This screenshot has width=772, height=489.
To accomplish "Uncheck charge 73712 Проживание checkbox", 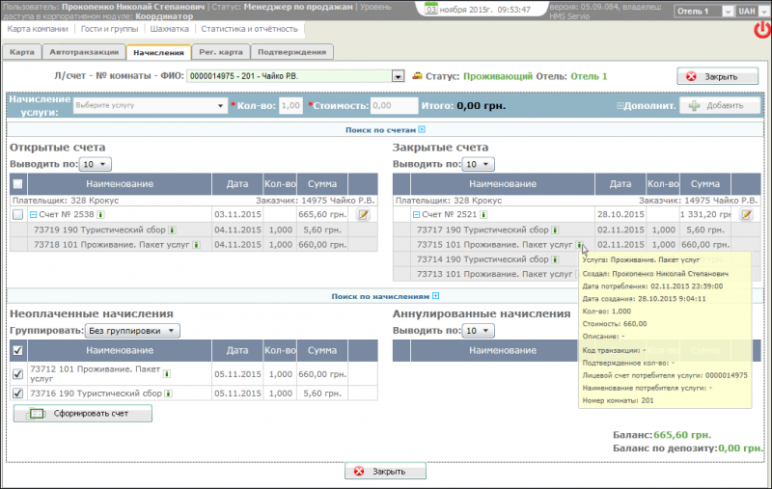I will [x=17, y=374].
